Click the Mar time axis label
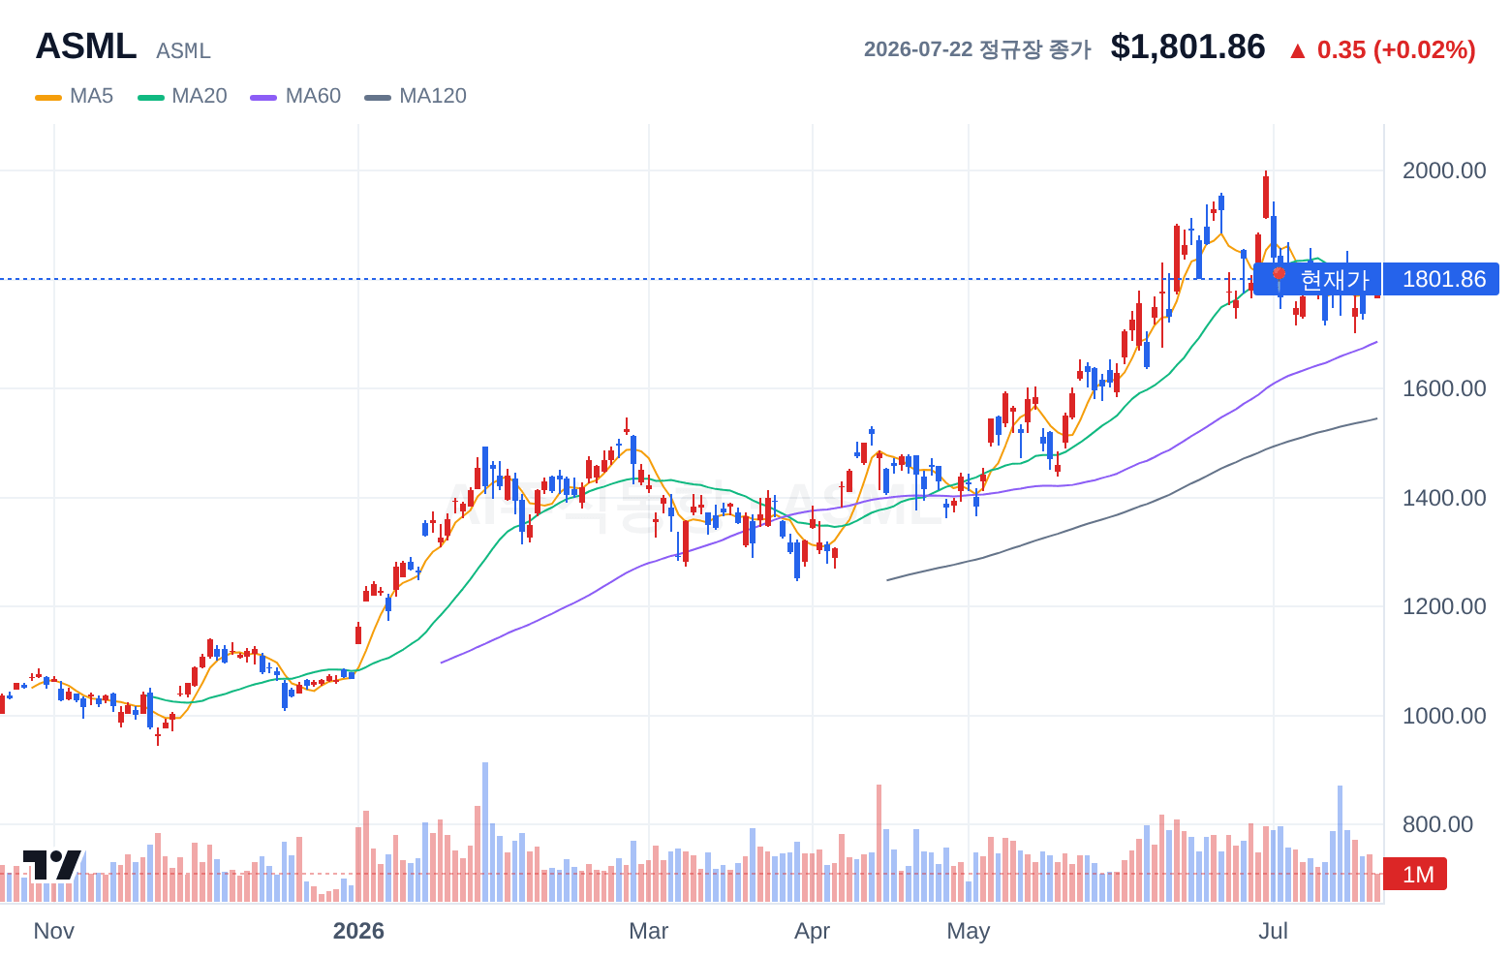The image size is (1511, 957). coord(649,931)
